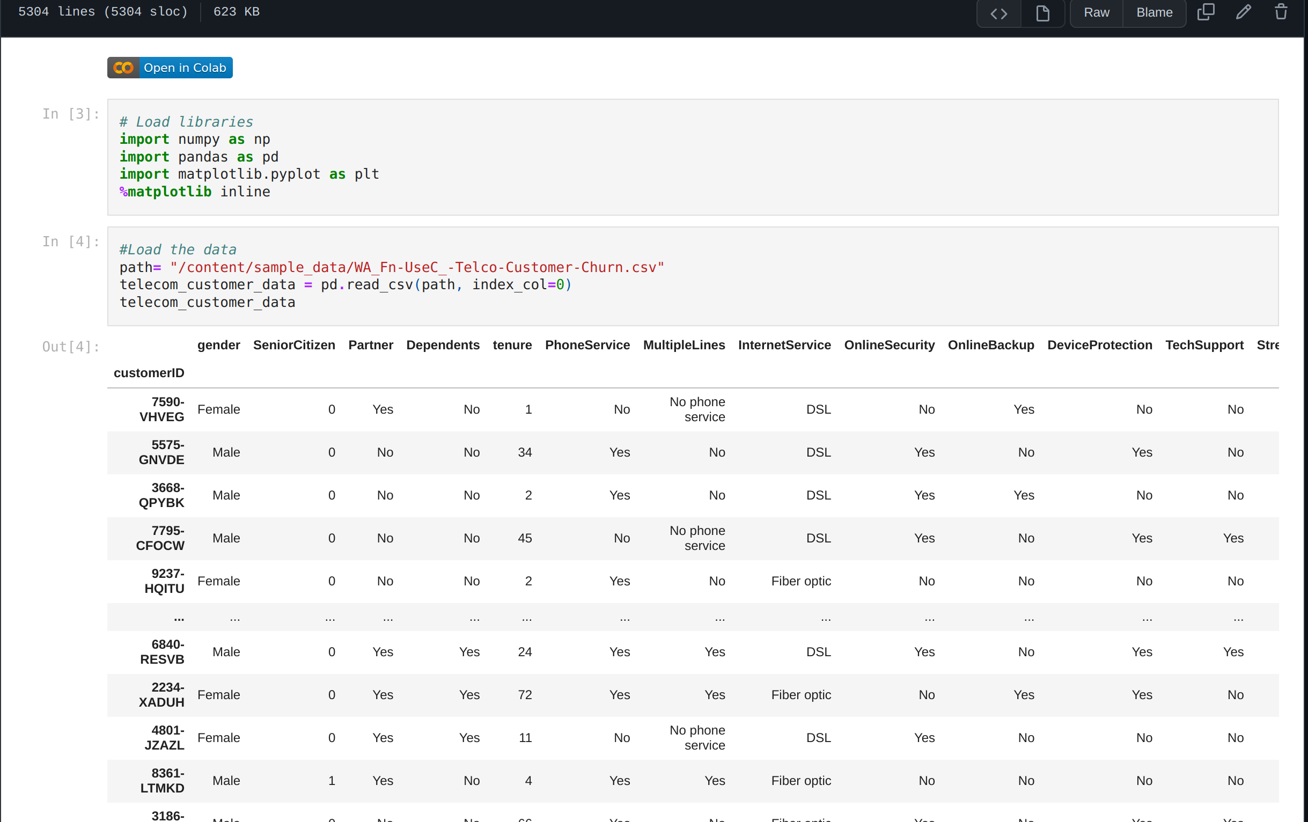Select the customerID index label

pos(149,373)
